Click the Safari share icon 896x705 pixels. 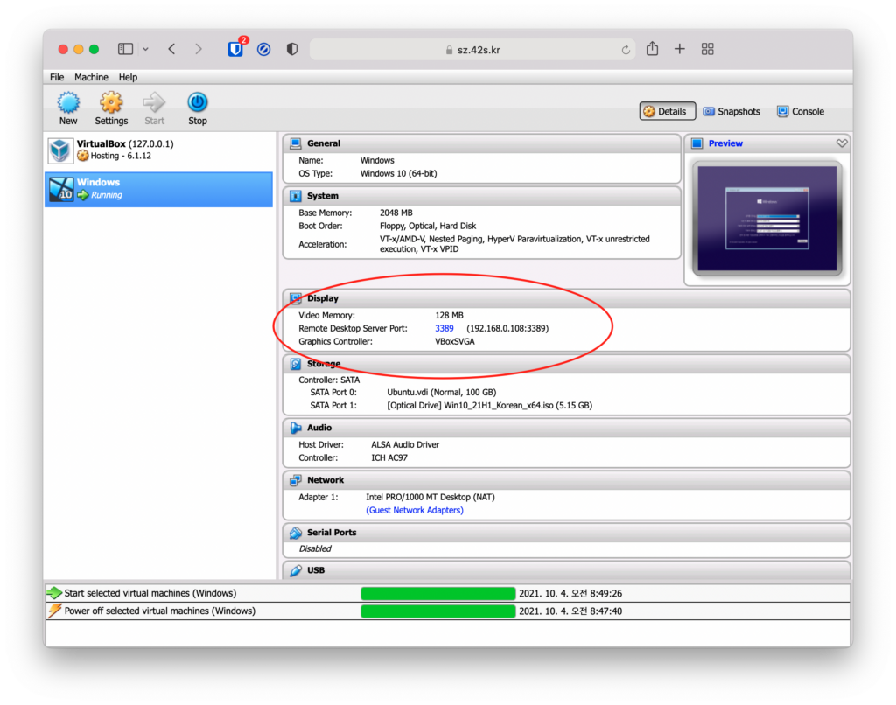pos(652,49)
